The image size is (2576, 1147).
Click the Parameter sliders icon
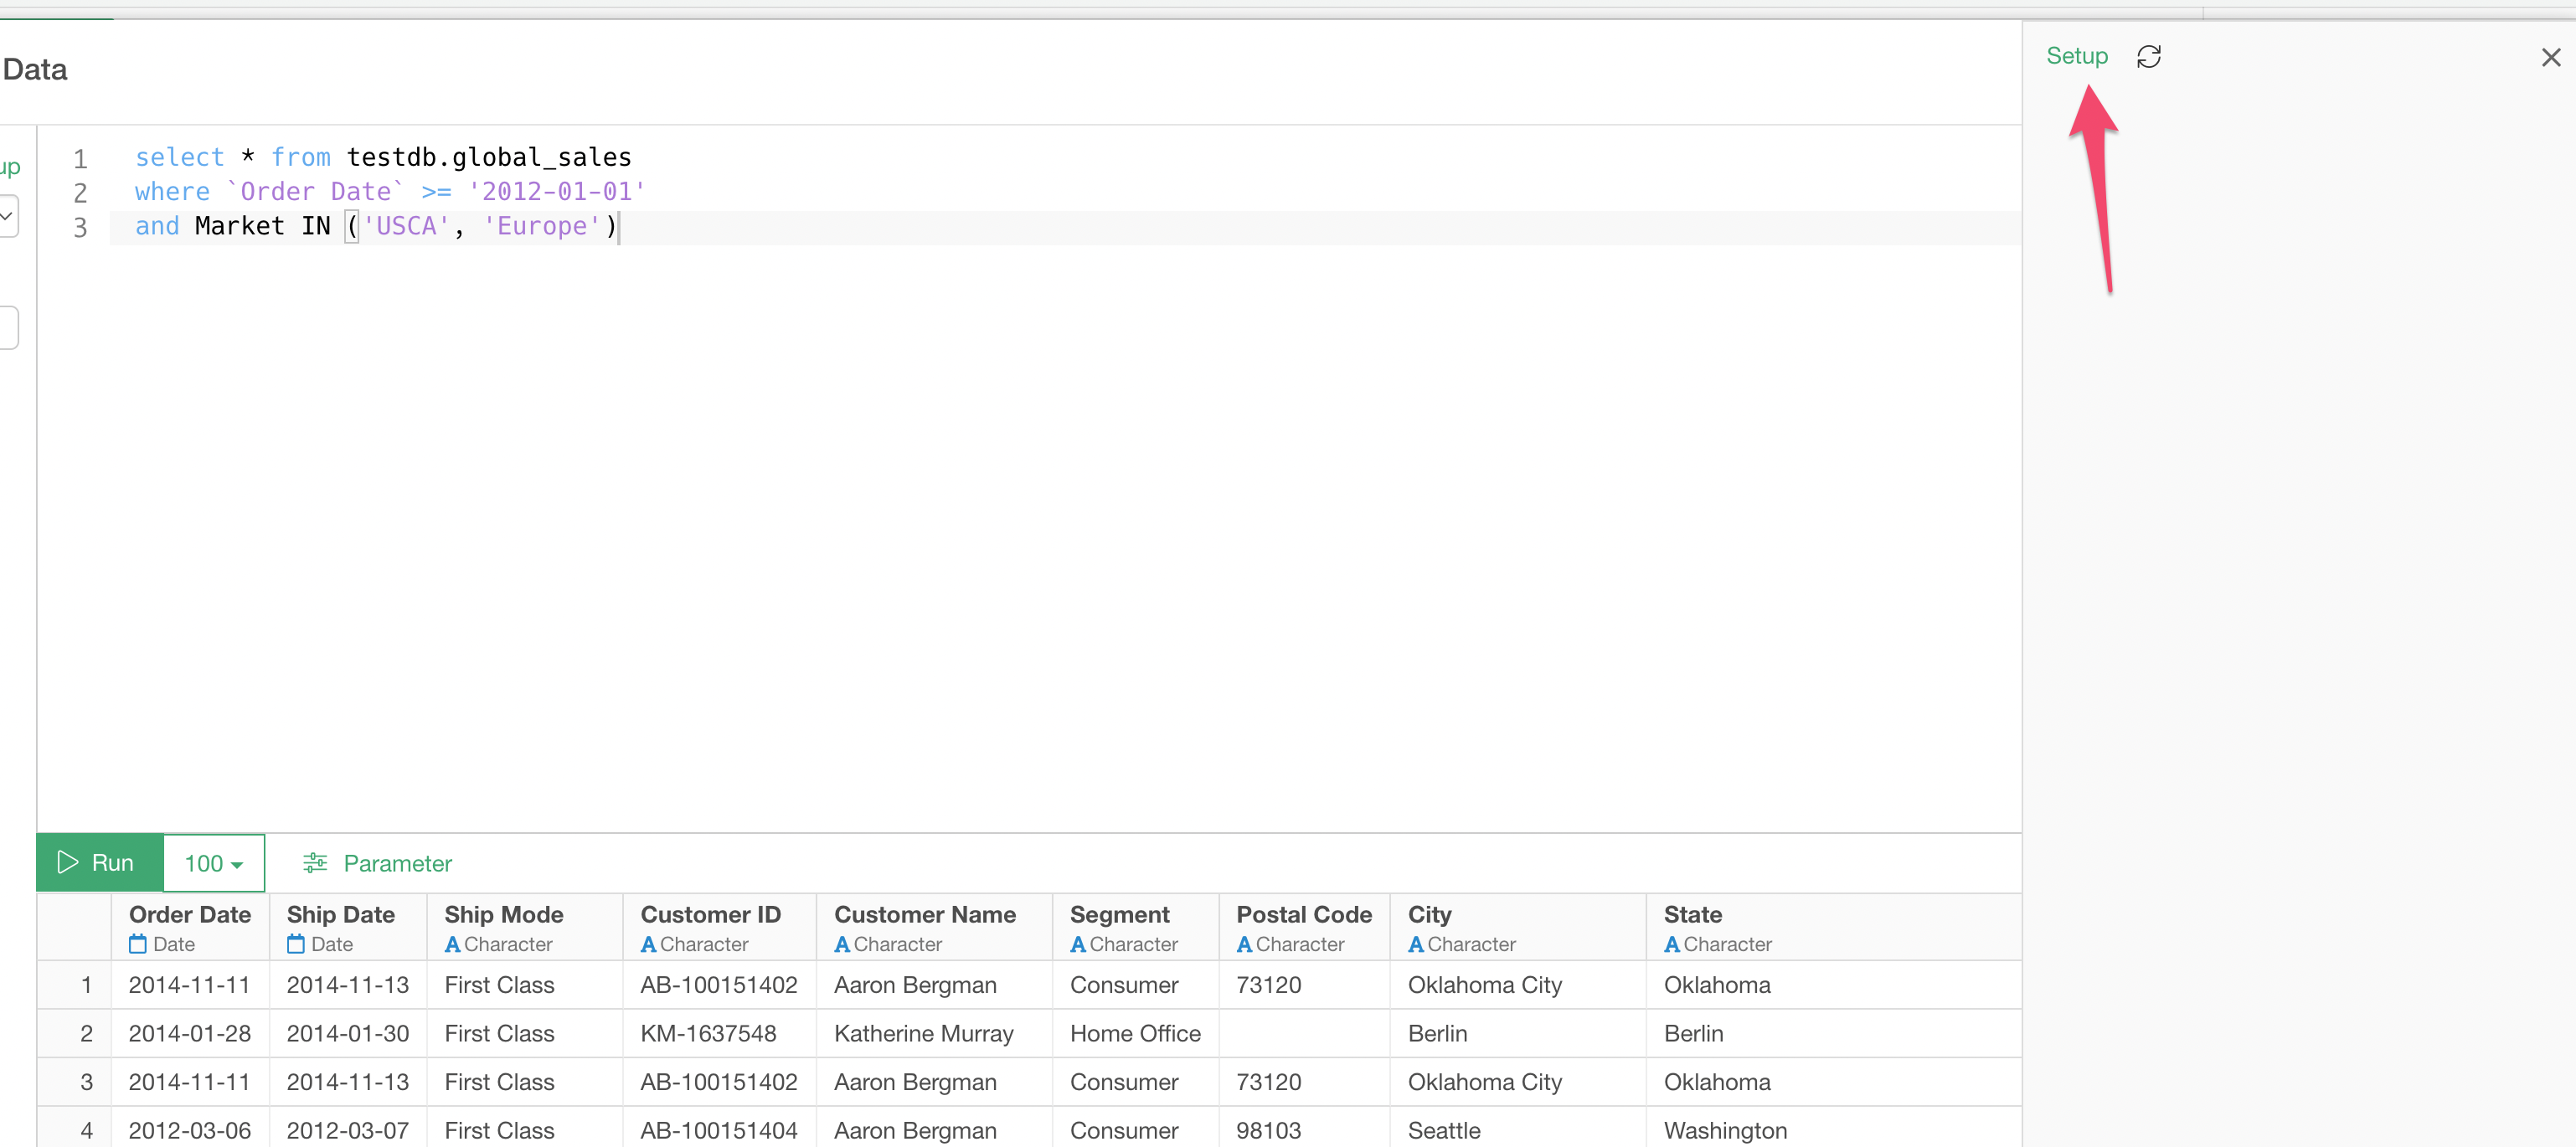click(x=315, y=863)
